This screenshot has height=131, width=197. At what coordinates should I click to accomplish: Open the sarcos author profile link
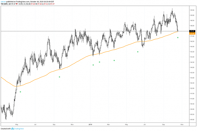[3, 2]
